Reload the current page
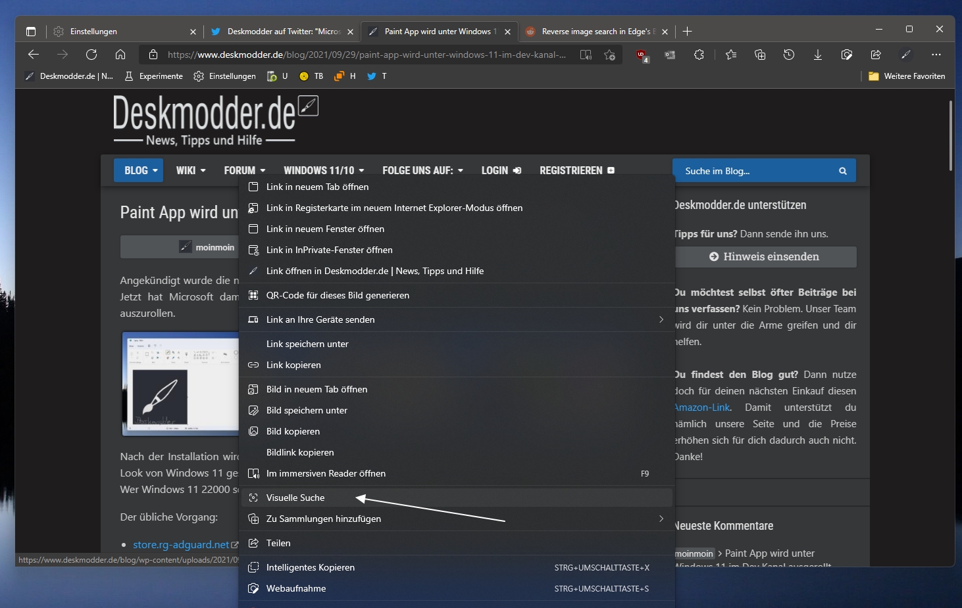 pyautogui.click(x=91, y=55)
